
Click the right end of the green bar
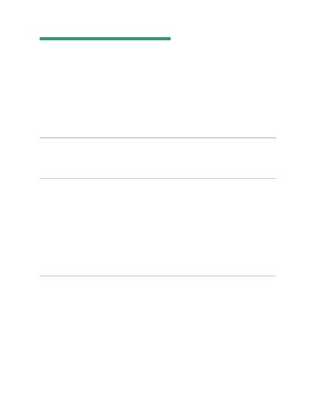(x=169, y=38)
